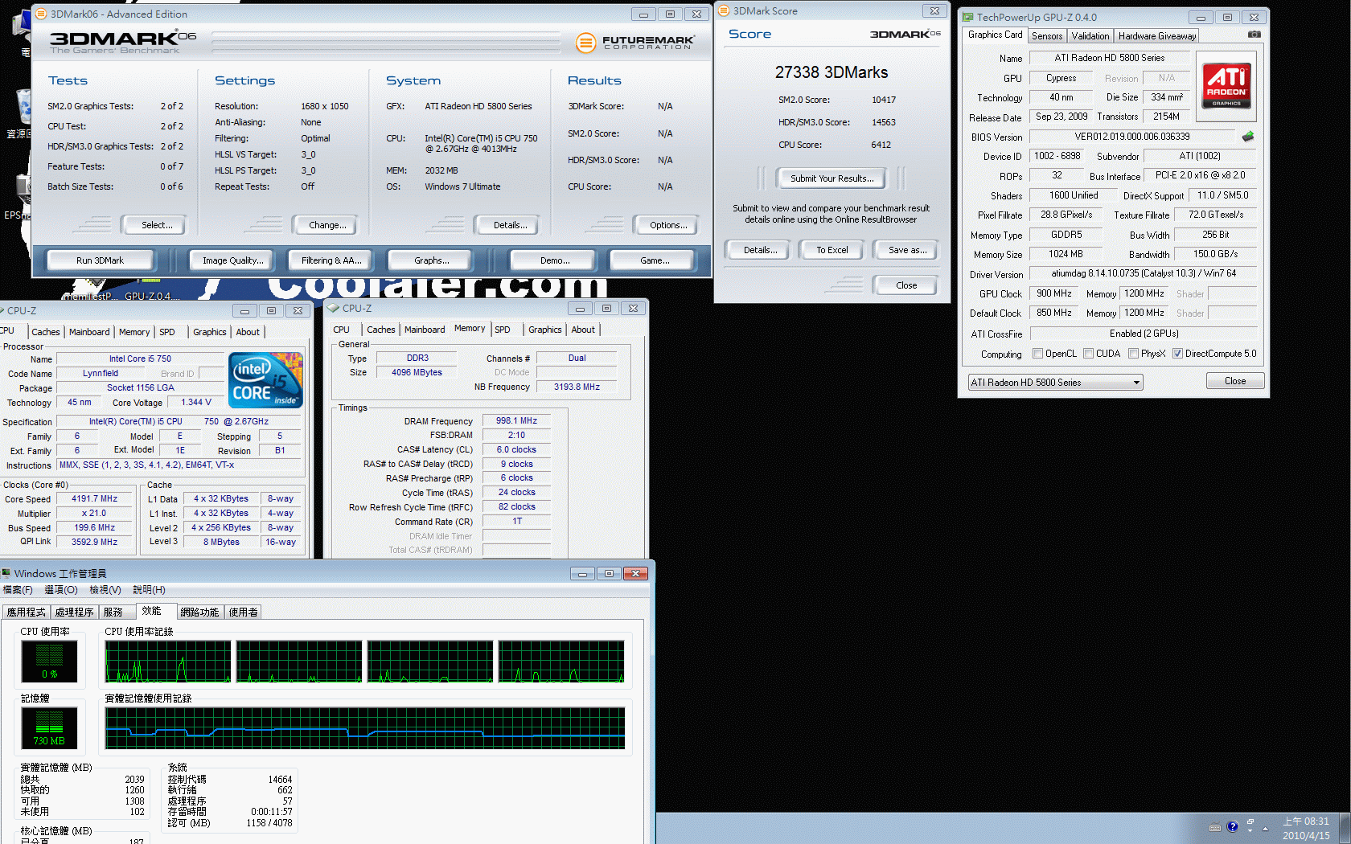
Task: Click the CPU usage meter in Task Manager
Action: (x=49, y=662)
